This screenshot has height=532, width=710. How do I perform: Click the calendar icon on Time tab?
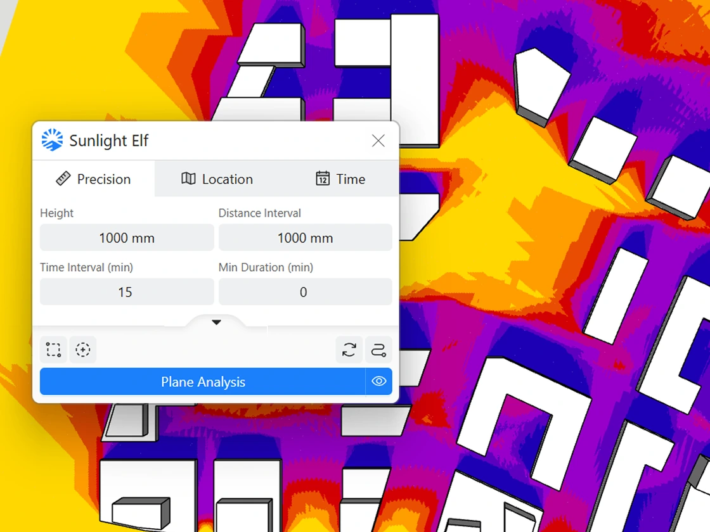point(323,179)
